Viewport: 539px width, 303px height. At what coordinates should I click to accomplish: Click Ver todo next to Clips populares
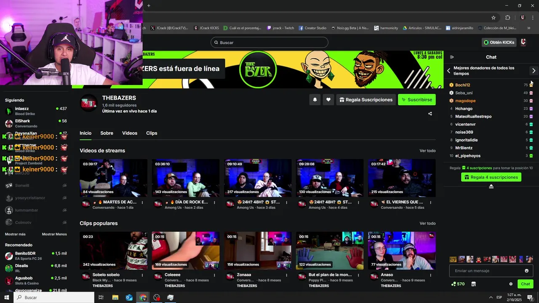[427, 223]
